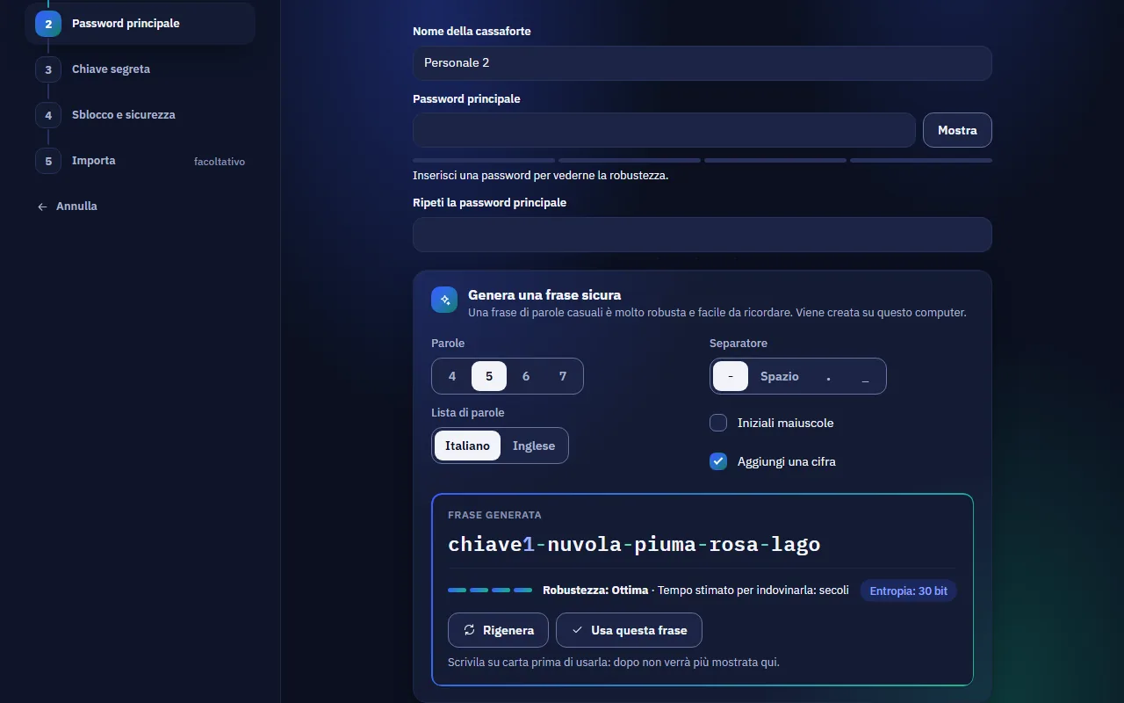1124x703 pixels.
Task: Open the Password principale step
Action: (x=140, y=24)
